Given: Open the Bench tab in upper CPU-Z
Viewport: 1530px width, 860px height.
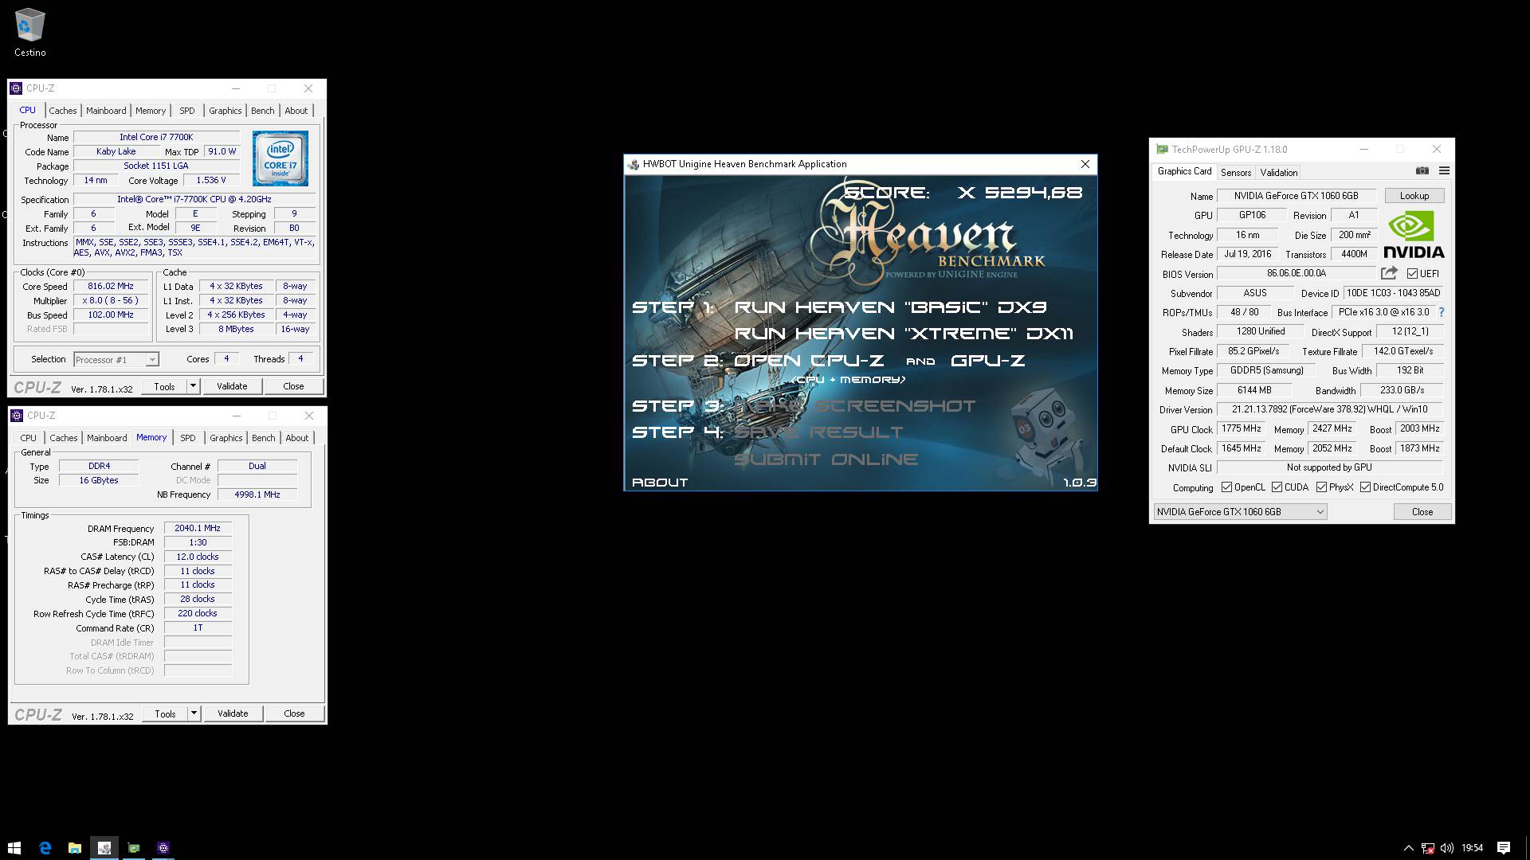Looking at the screenshot, I should (262, 111).
